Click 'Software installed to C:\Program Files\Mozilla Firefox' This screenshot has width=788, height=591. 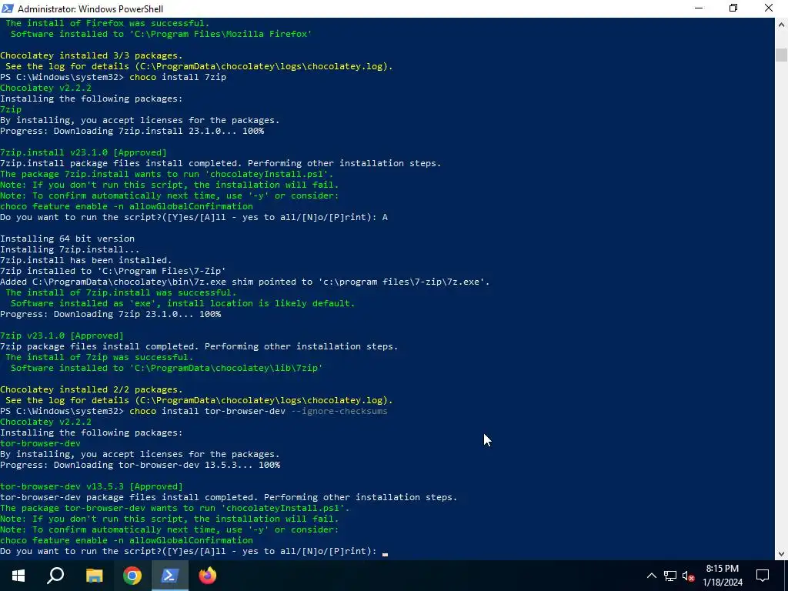(162, 34)
